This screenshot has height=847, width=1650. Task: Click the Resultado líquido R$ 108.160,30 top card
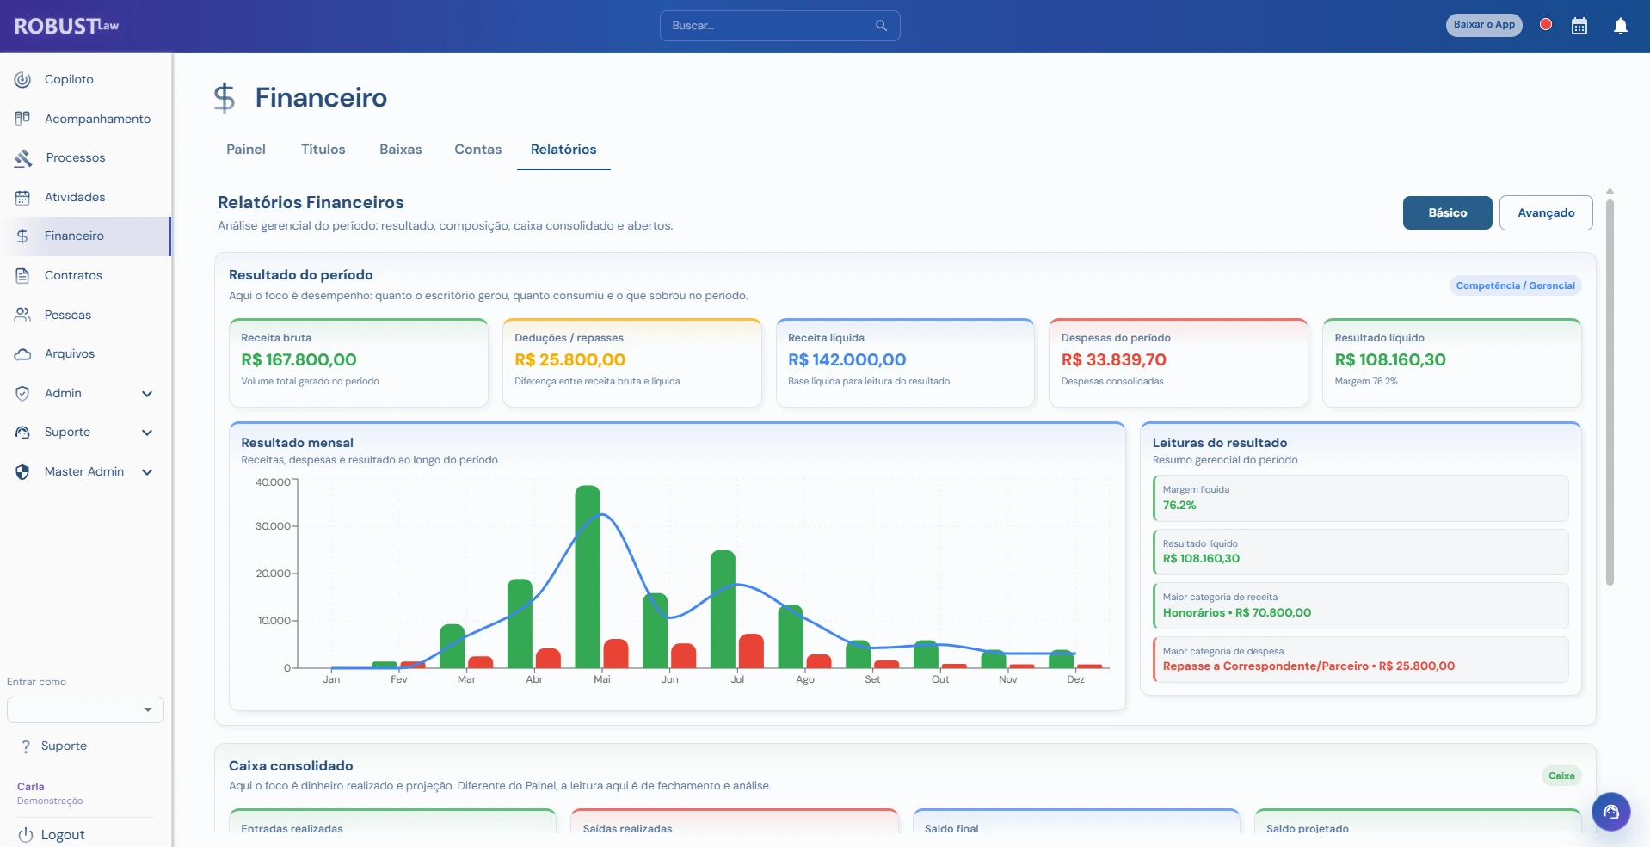coord(1452,363)
